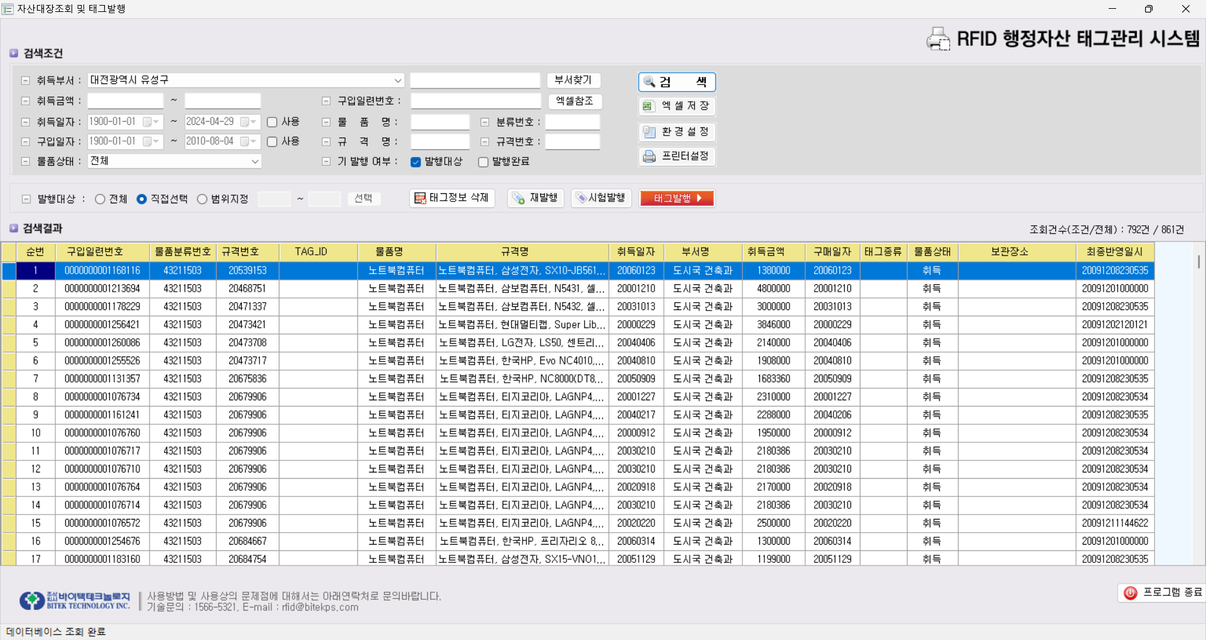Click the delete icon on 태그정보 삭제
Image resolution: width=1206 pixels, height=640 pixels.
[420, 198]
